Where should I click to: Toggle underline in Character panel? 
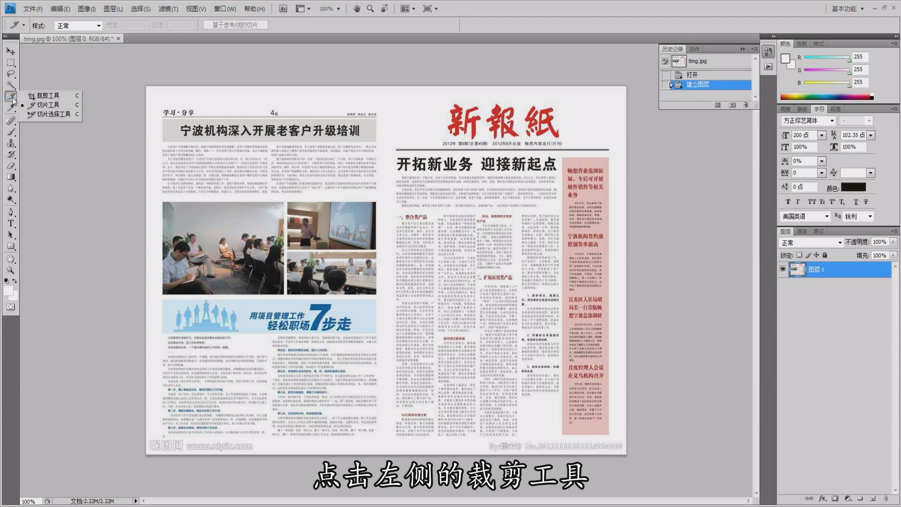856,201
